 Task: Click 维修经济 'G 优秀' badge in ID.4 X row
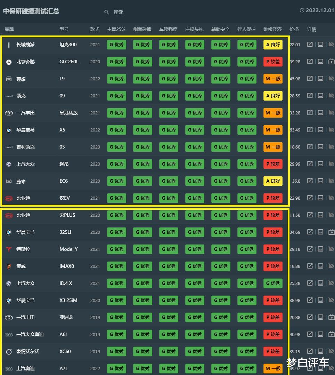[x=273, y=283]
